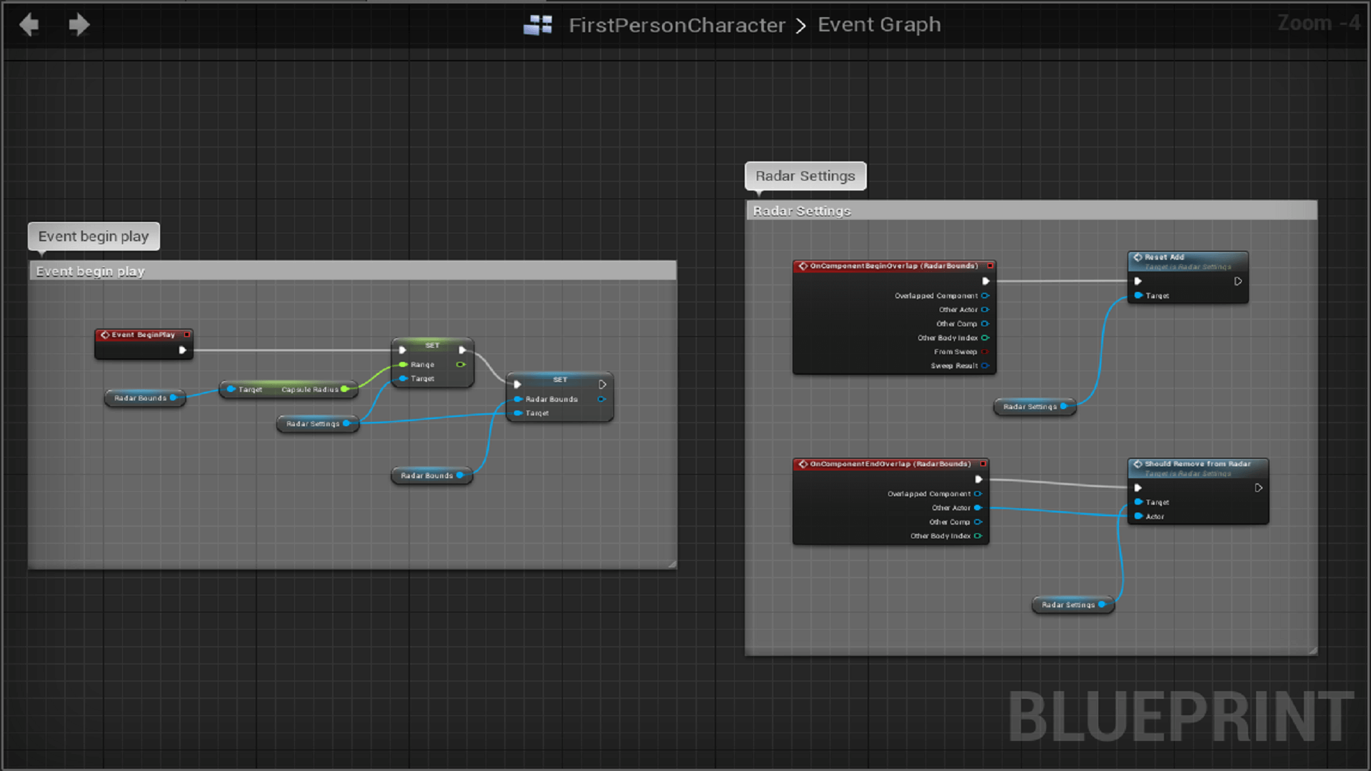Select Radar Settings variable node in Event begin play
The image size is (1371, 771).
(x=318, y=423)
